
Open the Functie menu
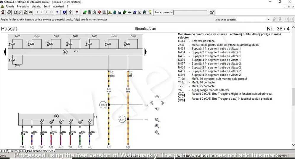[10, 7]
